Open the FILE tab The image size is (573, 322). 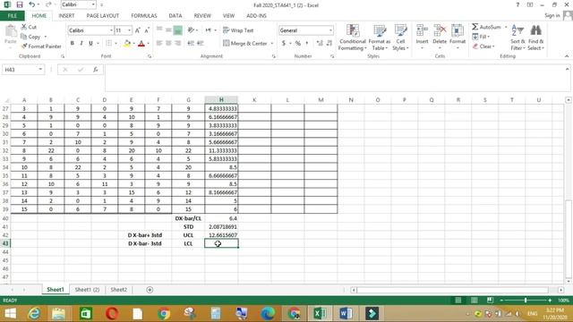(13, 16)
